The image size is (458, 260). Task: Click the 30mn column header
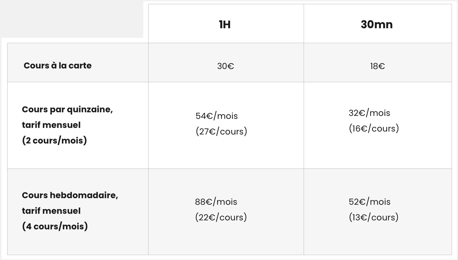coord(377,24)
